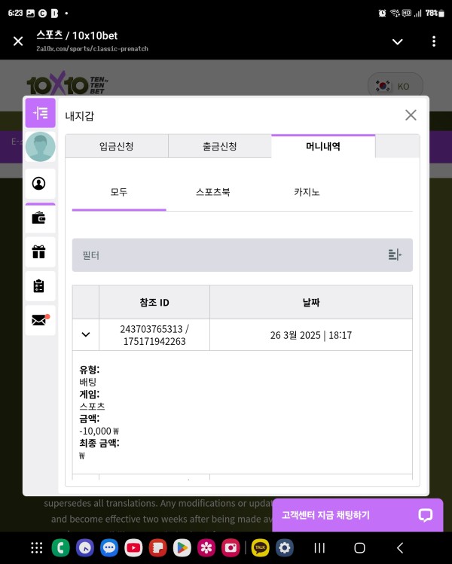Select the 모두 sub-tab
452x564 pixels.
tap(119, 192)
